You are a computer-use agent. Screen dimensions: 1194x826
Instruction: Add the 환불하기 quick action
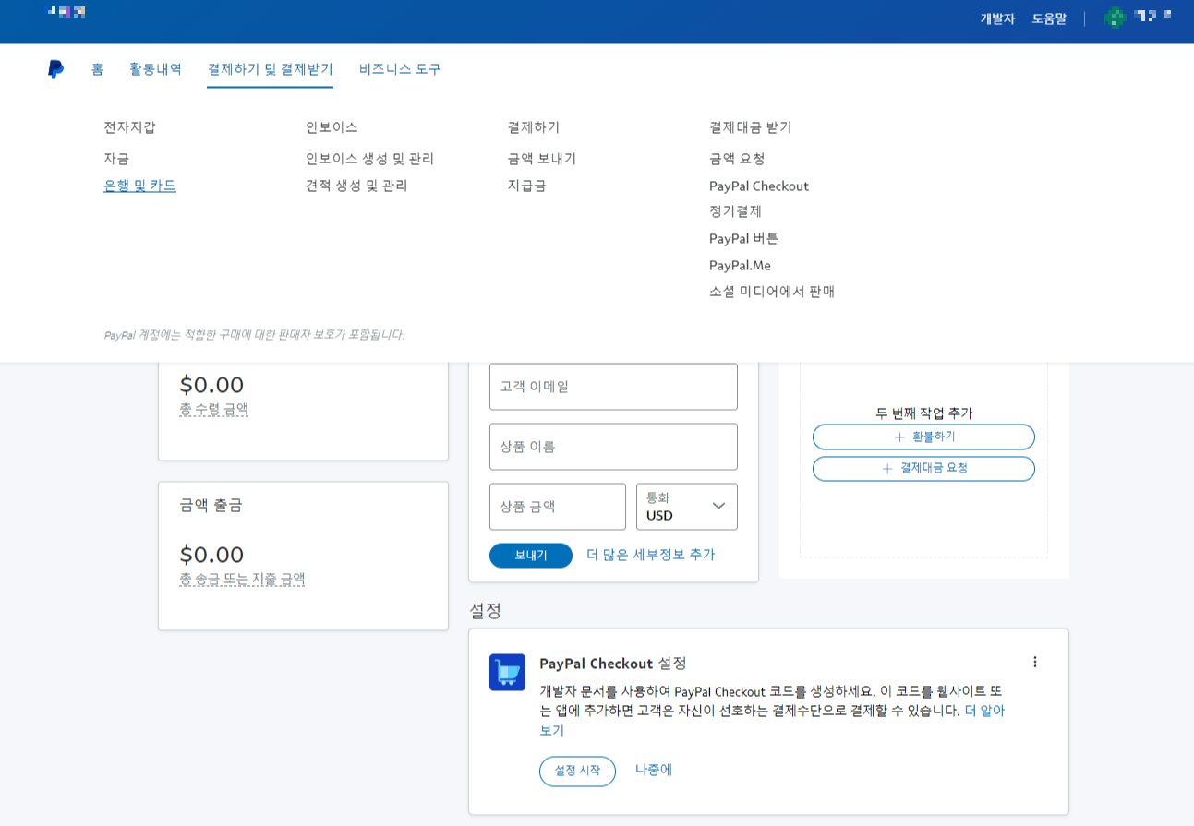click(x=923, y=437)
